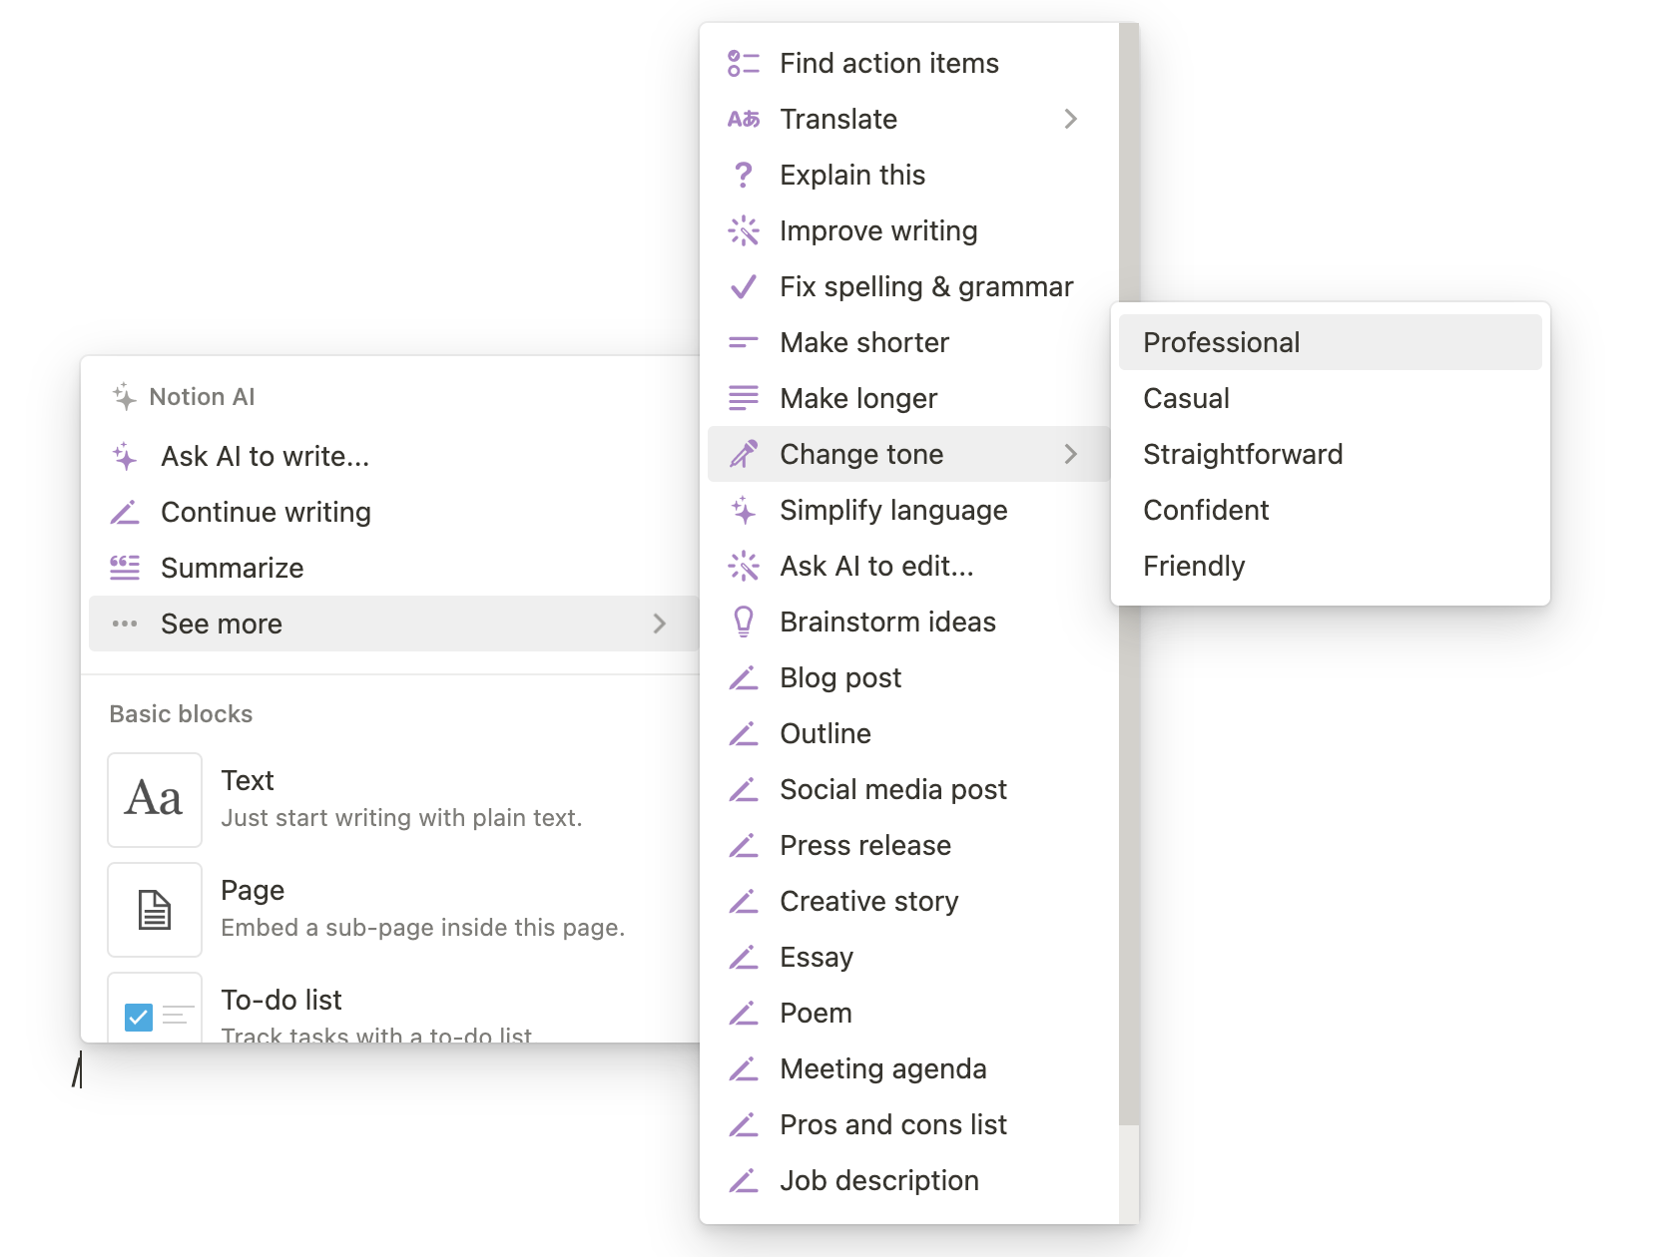Select the Casual tone option
Screen dimensions: 1659x1257
pyautogui.click(x=1185, y=398)
